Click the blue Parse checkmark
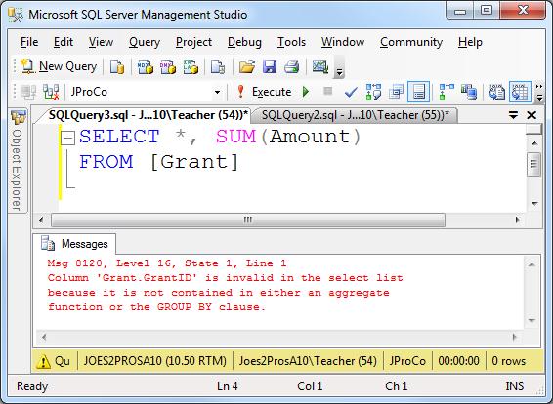 click(x=351, y=93)
